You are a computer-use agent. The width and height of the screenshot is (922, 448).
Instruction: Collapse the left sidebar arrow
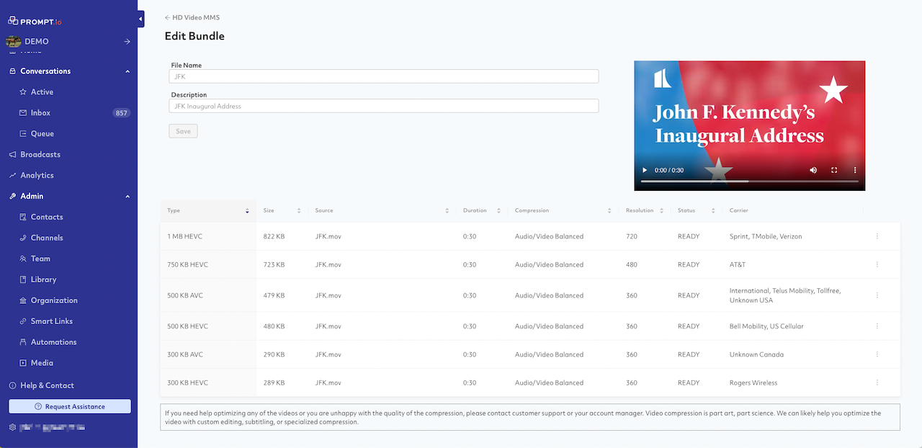(x=141, y=19)
